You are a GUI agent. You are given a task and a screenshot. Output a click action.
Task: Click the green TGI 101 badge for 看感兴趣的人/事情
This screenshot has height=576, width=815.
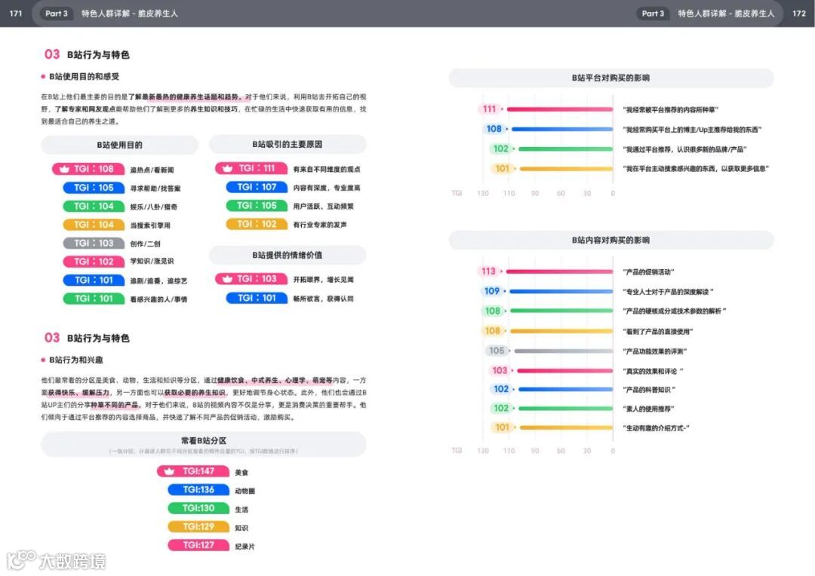tap(94, 299)
